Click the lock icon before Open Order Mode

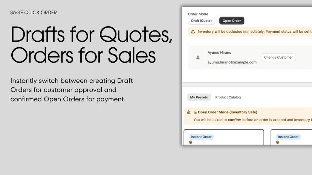tap(195, 112)
